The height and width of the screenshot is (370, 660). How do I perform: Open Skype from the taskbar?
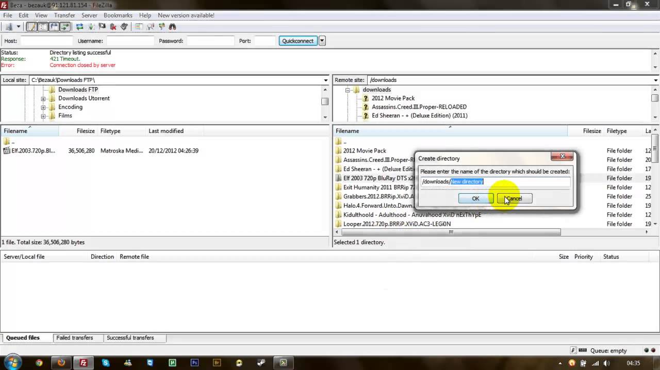tap(106, 363)
